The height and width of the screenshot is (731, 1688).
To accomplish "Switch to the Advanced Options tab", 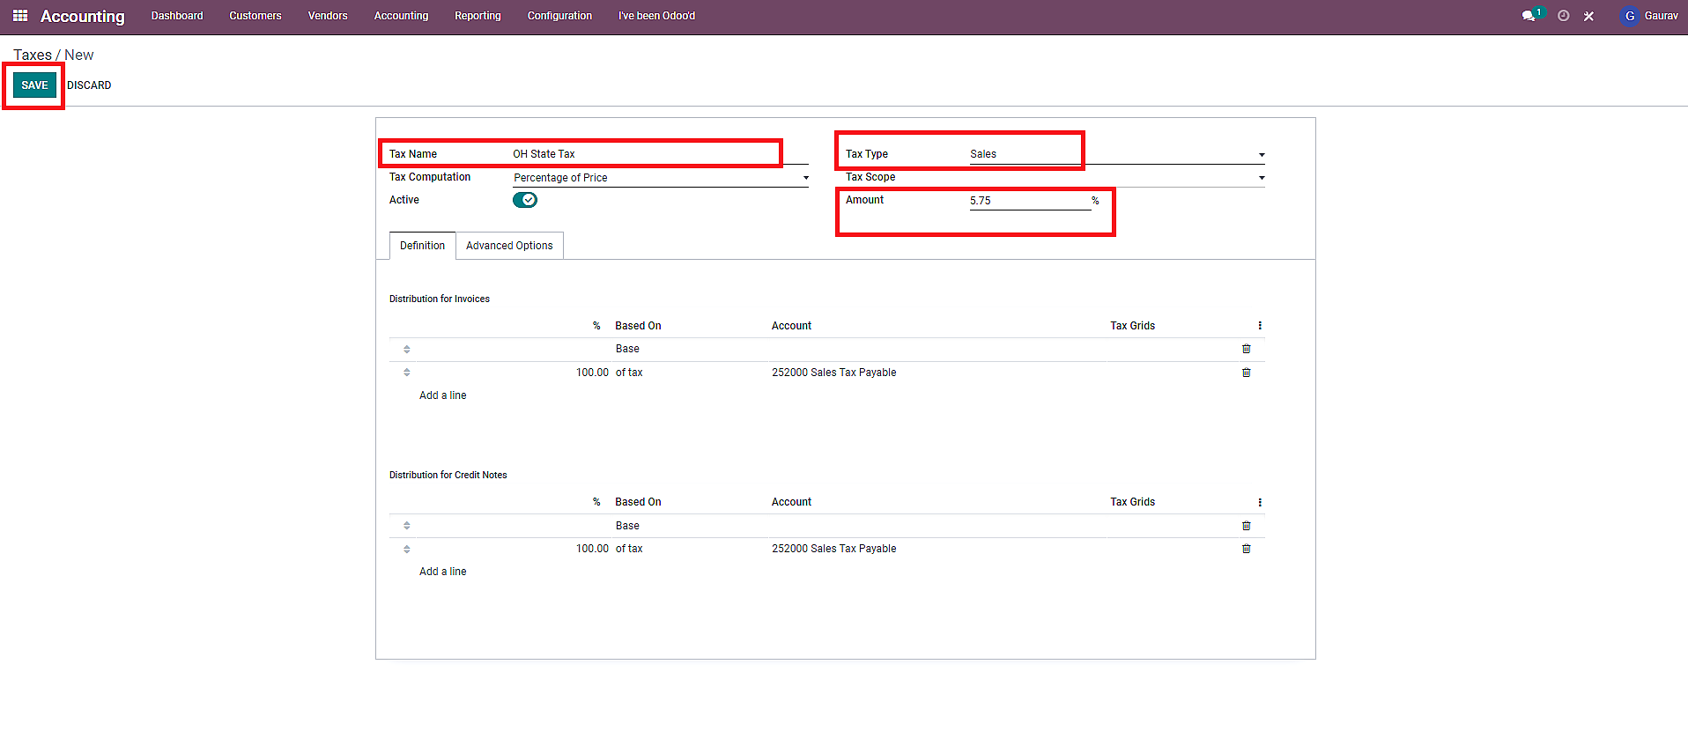I will coord(509,246).
